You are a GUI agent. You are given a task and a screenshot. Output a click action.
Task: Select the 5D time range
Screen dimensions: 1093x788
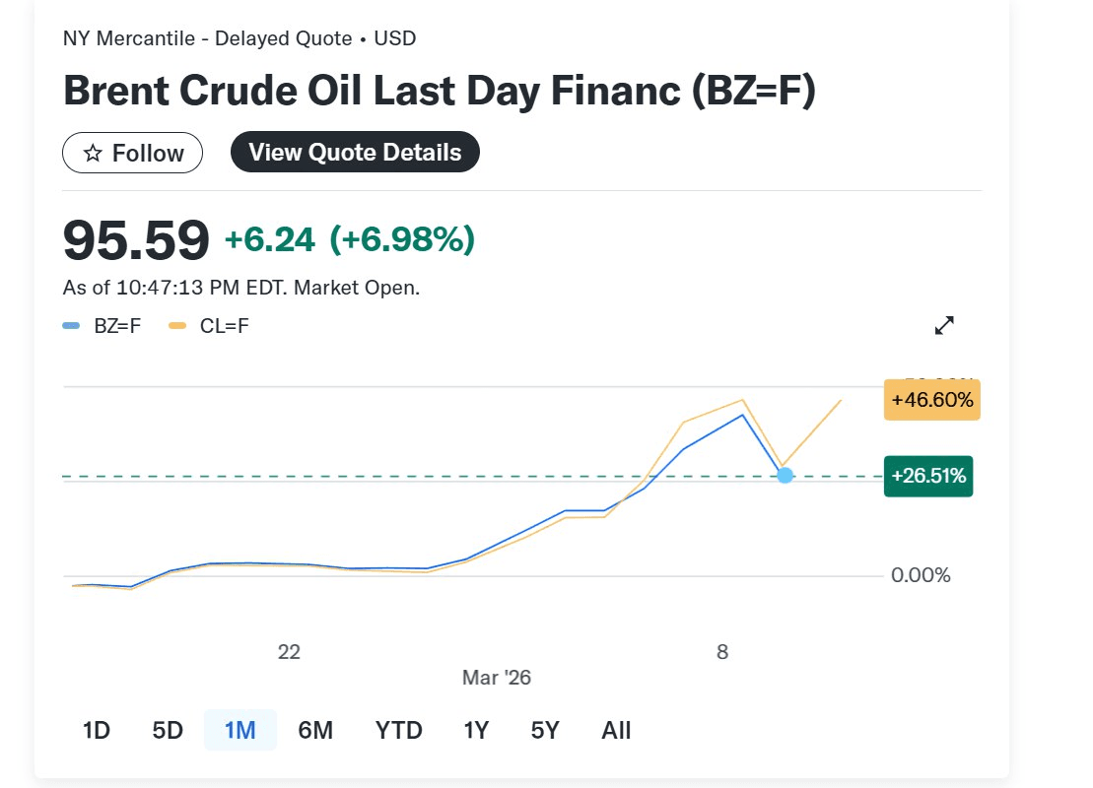[x=168, y=730]
